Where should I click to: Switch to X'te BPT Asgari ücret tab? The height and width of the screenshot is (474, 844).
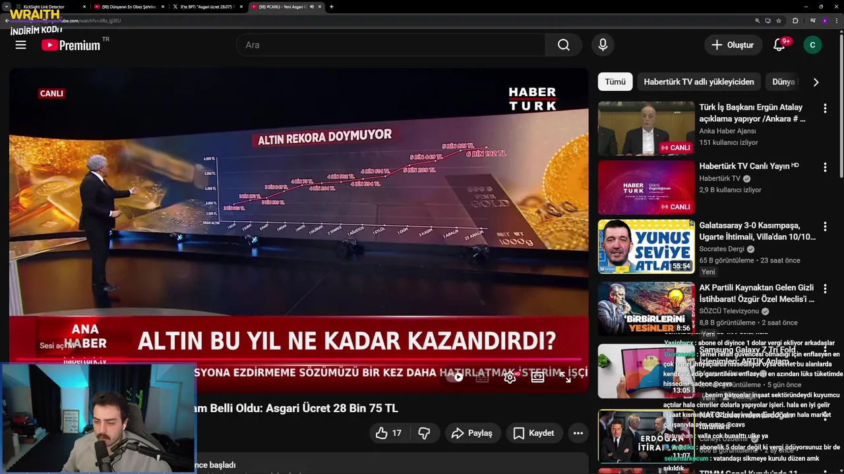coord(208,7)
